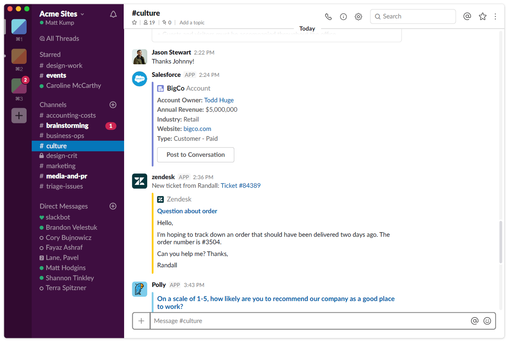Select the culture channel
Viewport: 507px width, 341px height.
[78, 146]
